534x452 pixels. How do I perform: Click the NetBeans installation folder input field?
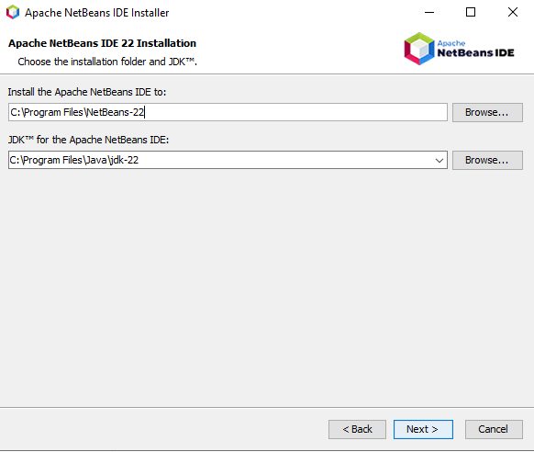[x=228, y=112]
